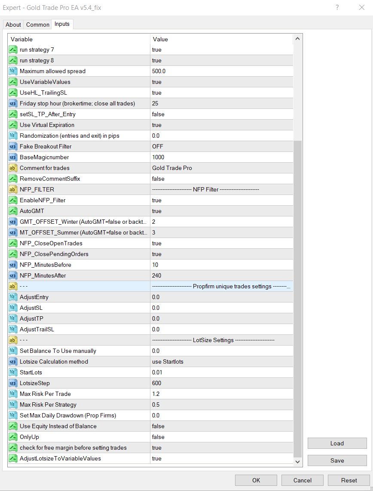
Task: Click the integer icon for NFP_MinutesBefore
Action: point(13,265)
